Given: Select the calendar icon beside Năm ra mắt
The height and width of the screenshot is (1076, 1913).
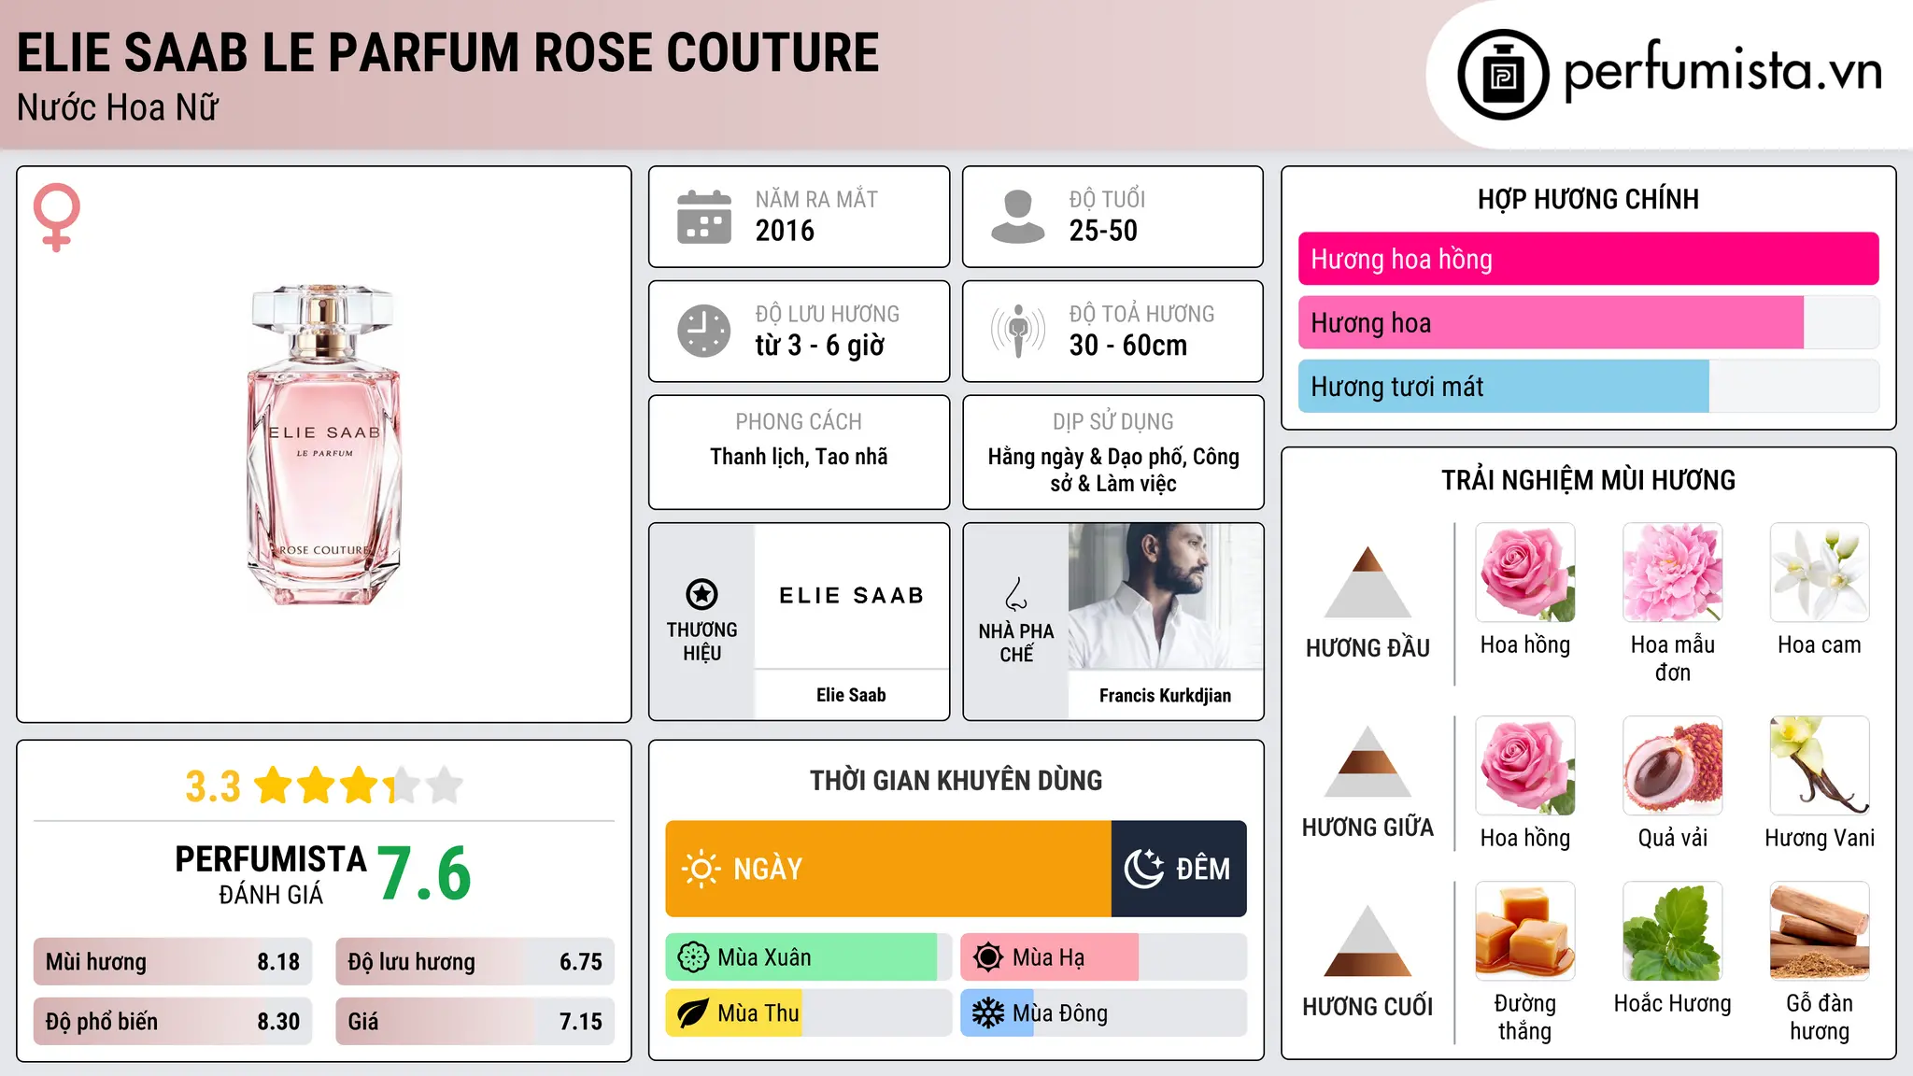Looking at the screenshot, I should point(704,217).
